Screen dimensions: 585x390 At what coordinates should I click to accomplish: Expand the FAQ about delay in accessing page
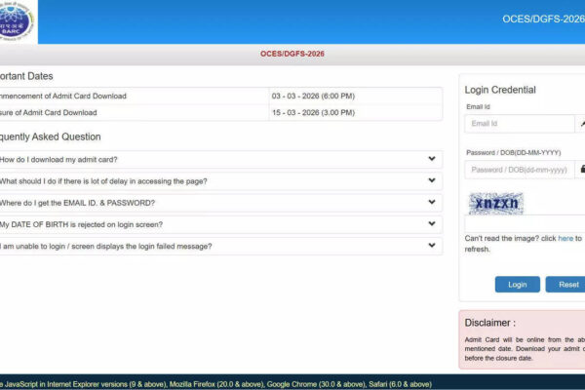432,181
